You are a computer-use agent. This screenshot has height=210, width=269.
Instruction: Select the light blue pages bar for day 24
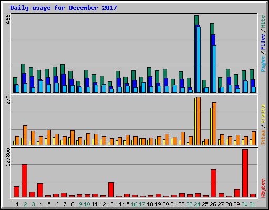(199, 60)
